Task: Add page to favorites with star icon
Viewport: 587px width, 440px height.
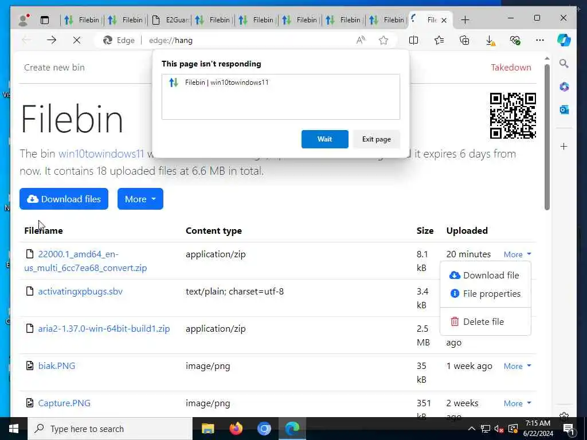Action: pyautogui.click(x=383, y=41)
